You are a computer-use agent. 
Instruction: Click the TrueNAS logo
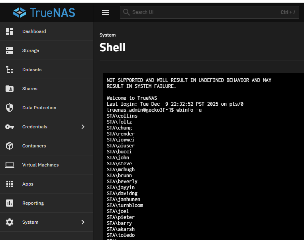pyautogui.click(x=44, y=12)
